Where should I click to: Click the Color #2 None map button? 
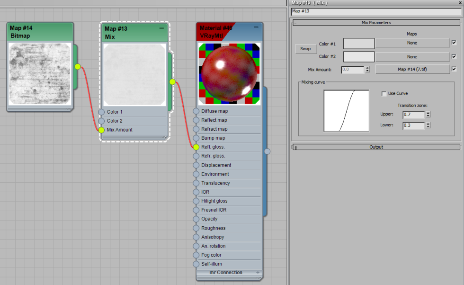[x=412, y=57]
